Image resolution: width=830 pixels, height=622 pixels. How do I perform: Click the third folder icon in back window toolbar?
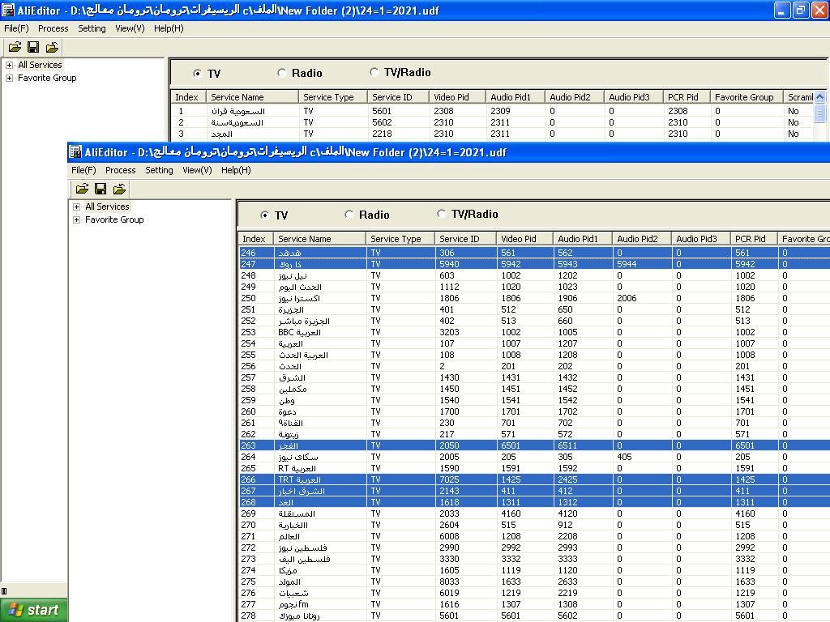point(52,47)
